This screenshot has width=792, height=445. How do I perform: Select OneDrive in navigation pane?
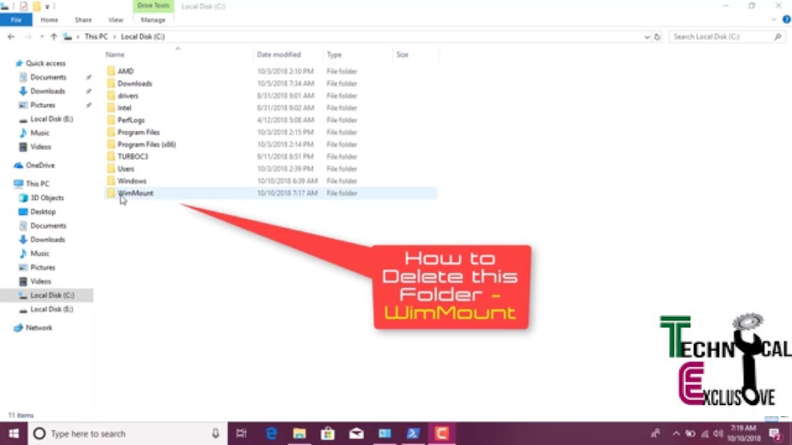40,165
